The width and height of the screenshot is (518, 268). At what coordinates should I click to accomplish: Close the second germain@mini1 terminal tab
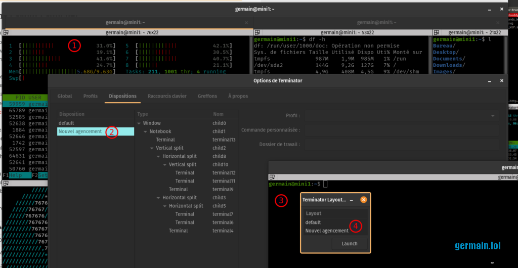(498, 22)
